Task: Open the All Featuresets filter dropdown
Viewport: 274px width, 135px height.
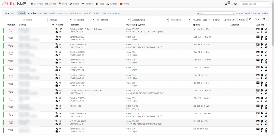Action: click(149, 20)
